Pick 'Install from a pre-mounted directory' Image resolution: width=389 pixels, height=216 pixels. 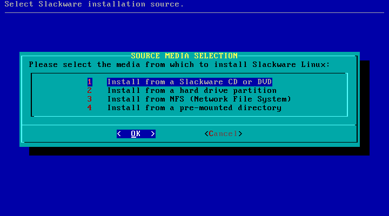(194, 107)
